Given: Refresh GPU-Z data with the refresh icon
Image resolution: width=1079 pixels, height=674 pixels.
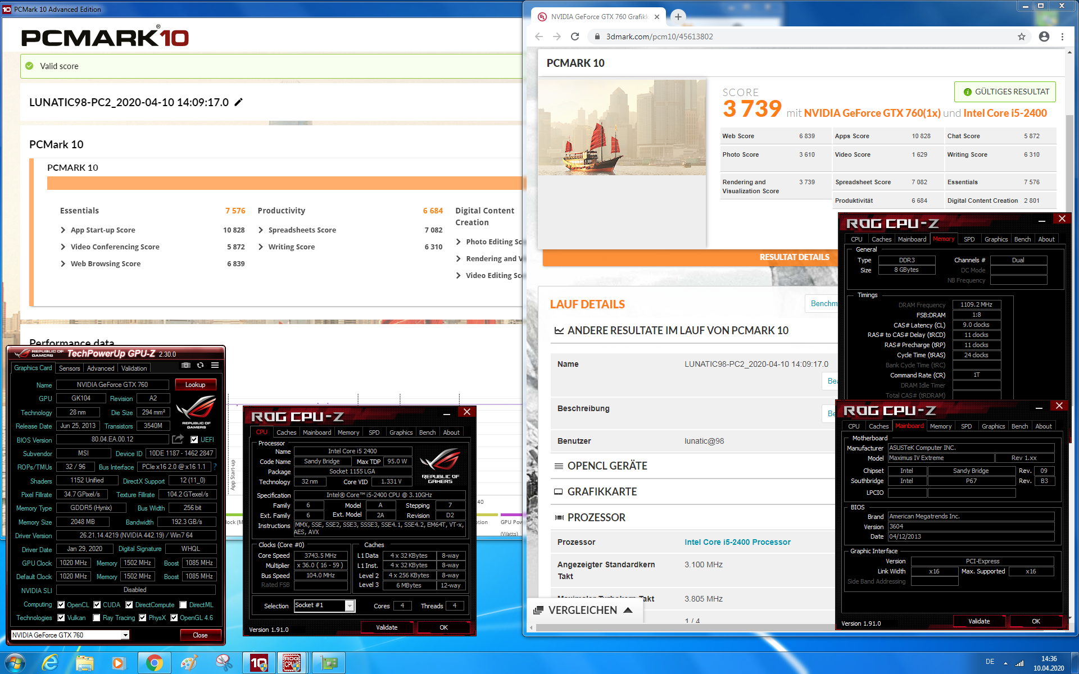Looking at the screenshot, I should pos(201,365).
